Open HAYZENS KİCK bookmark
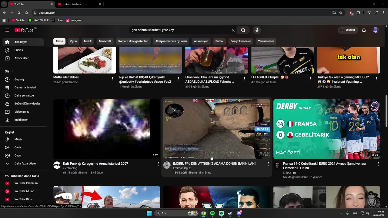This screenshot has height=218, width=388. (38, 20)
